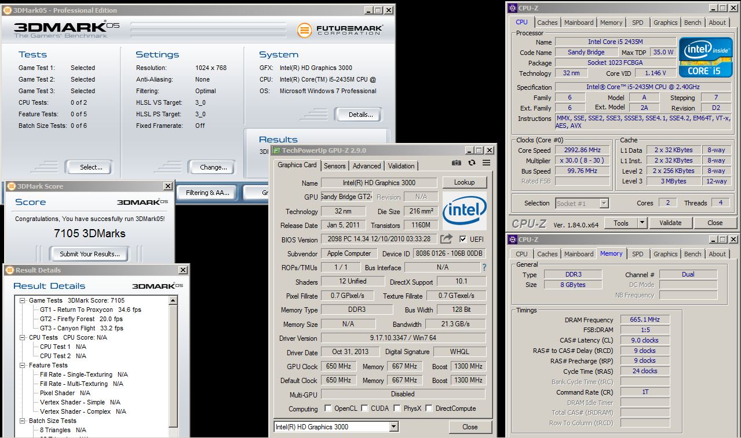The image size is (741, 438).
Task: Open the Socket #1 selection dropdown
Action: point(604,203)
